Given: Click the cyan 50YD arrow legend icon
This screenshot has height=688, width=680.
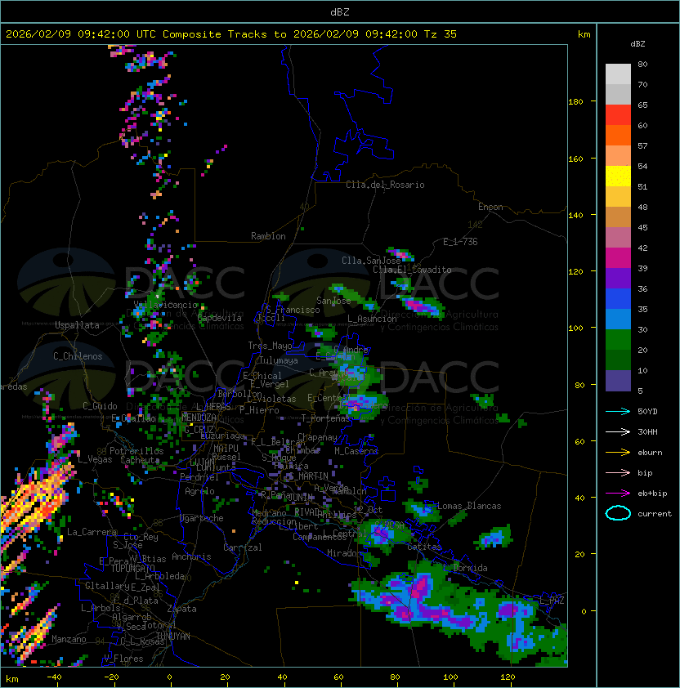Looking at the screenshot, I should point(618,411).
